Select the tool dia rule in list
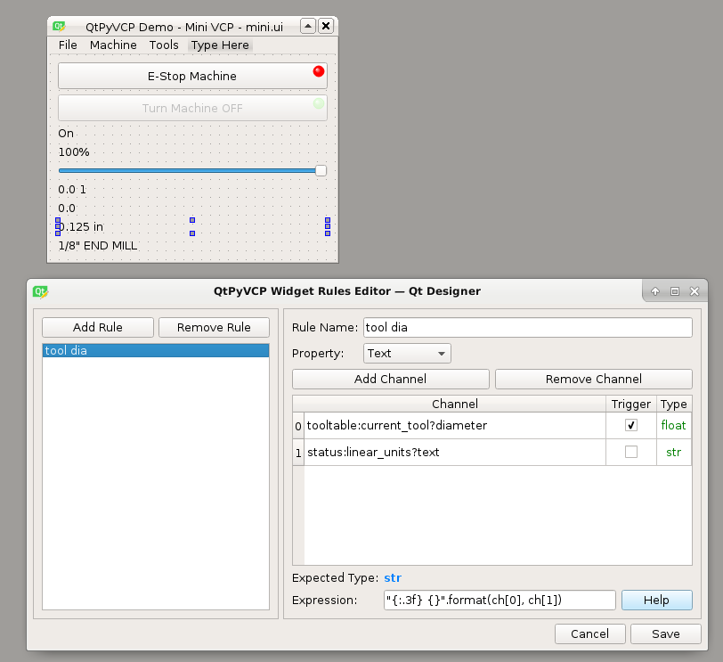Screen dimensions: 723x662 pos(156,350)
